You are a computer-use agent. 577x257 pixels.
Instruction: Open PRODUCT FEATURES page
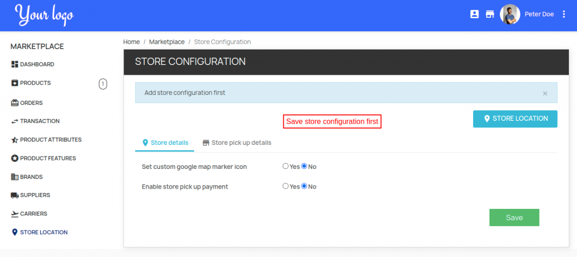pos(48,158)
